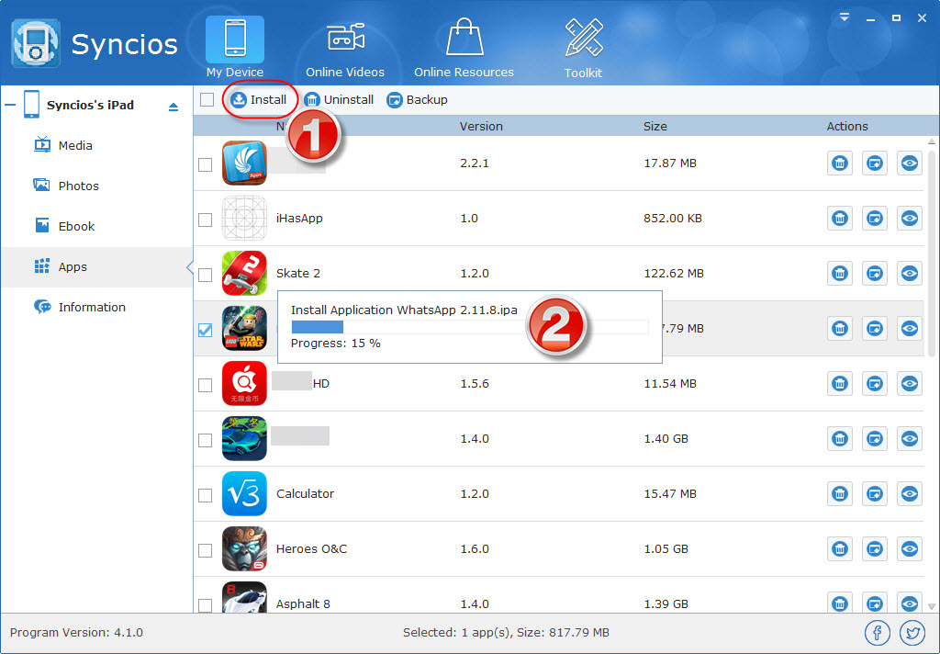
Task: Open Heroes O&C view via the eye icon
Action: 910,549
